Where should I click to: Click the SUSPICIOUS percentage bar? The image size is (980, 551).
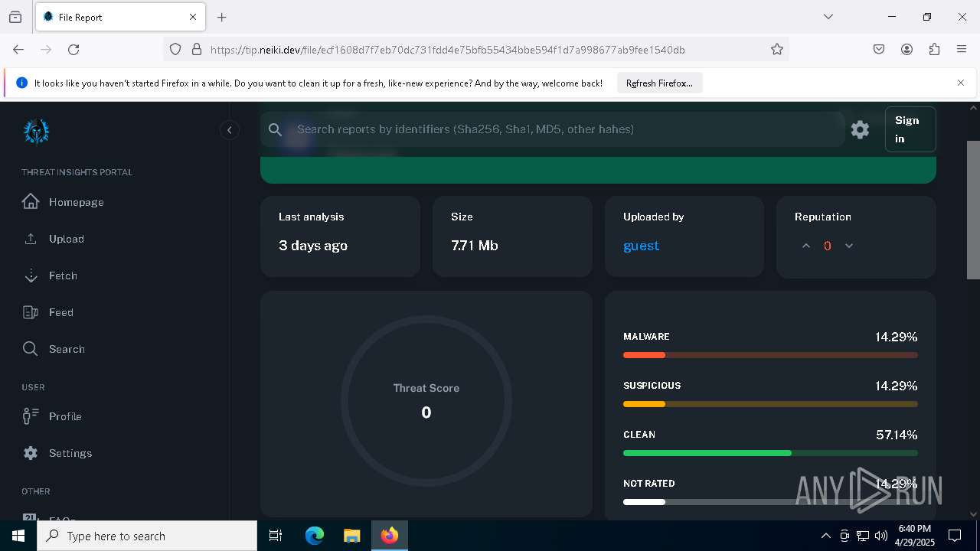click(x=770, y=404)
